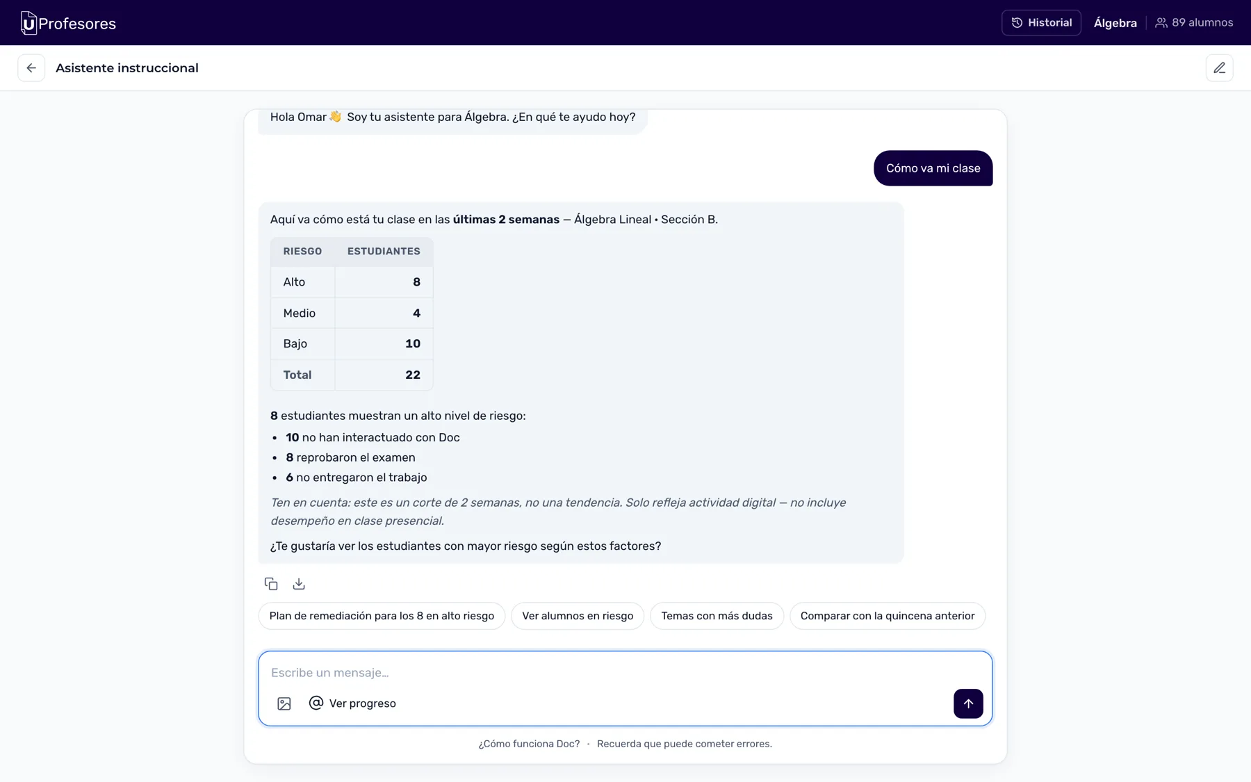
Task: Choose Plan de remediación suggestion
Action: pyautogui.click(x=382, y=616)
